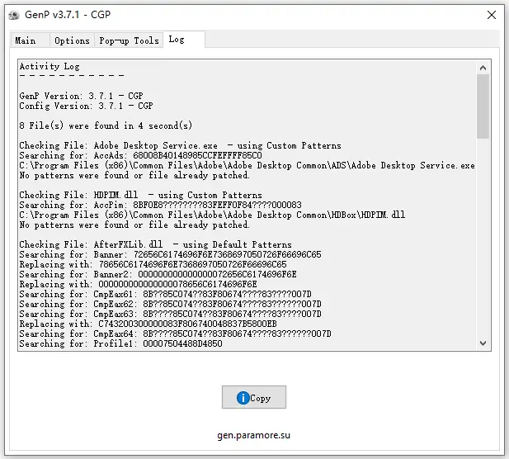Click 'GenP Version: 3.7.1 - CGP' line
The width and height of the screenshot is (509, 459).
(81, 96)
